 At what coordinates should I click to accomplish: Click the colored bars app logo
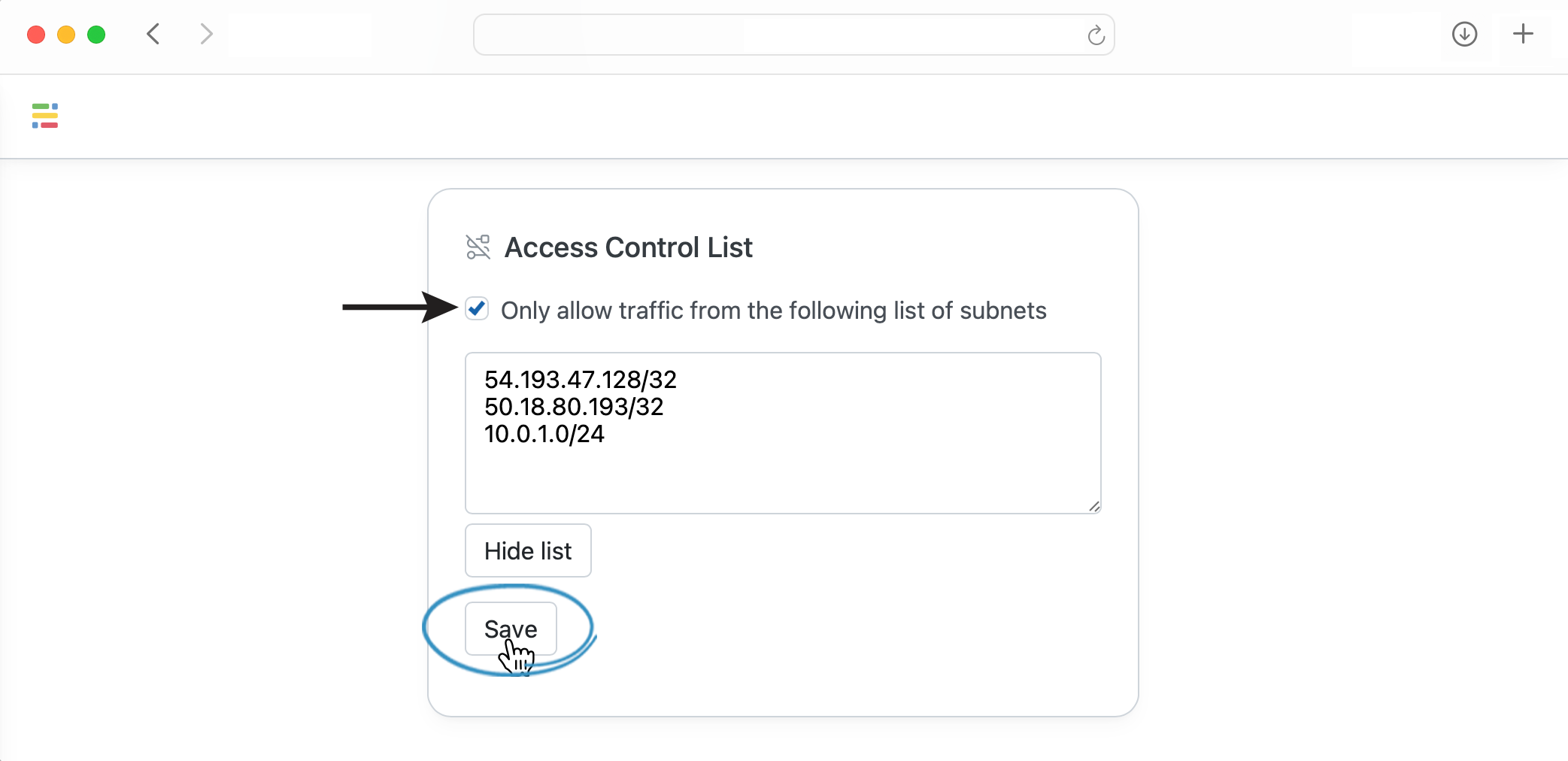pos(45,116)
